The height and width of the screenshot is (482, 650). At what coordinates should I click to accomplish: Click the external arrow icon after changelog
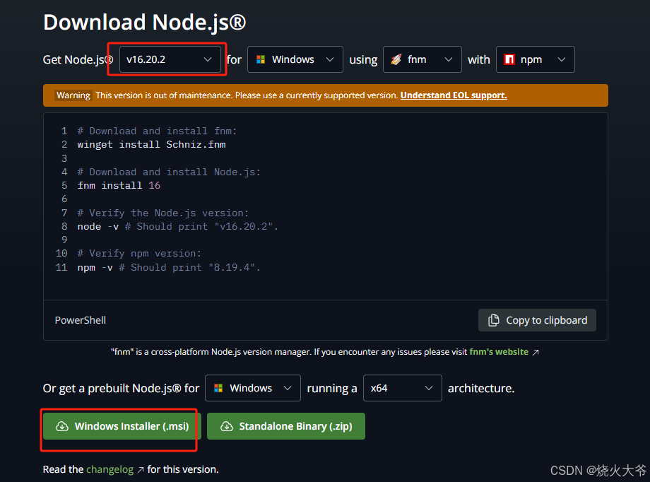tap(141, 469)
